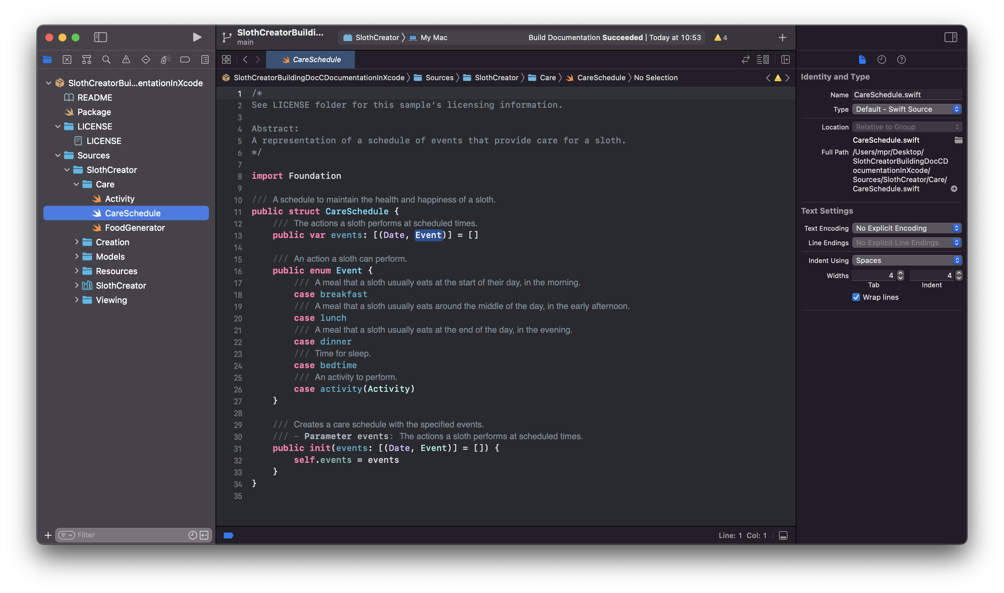This screenshot has width=1004, height=593.
Task: Open the Issue navigator warning icon
Action: pos(126,59)
